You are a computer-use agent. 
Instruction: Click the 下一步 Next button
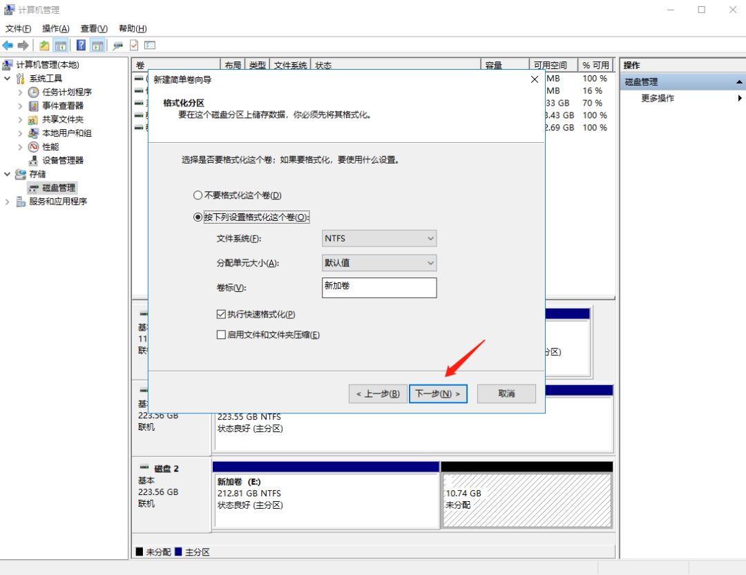point(438,393)
